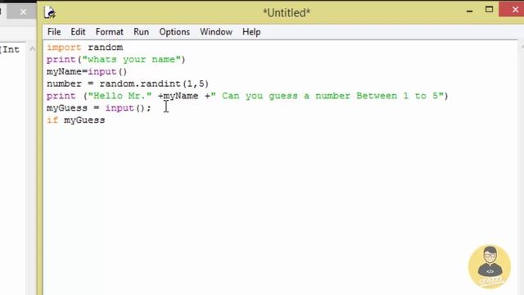
Task: Click the IDLE Python icon in title bar
Action: (50, 13)
